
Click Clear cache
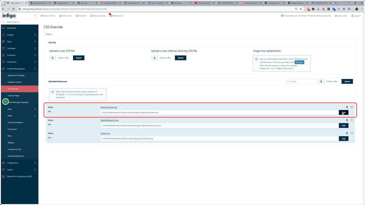[341, 16]
